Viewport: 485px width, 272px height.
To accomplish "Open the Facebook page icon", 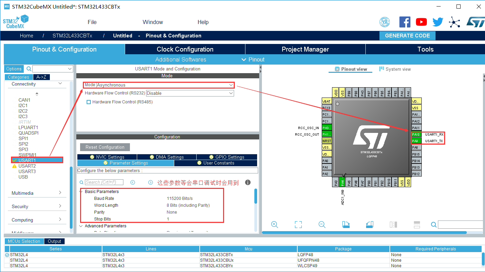I will coord(405,22).
